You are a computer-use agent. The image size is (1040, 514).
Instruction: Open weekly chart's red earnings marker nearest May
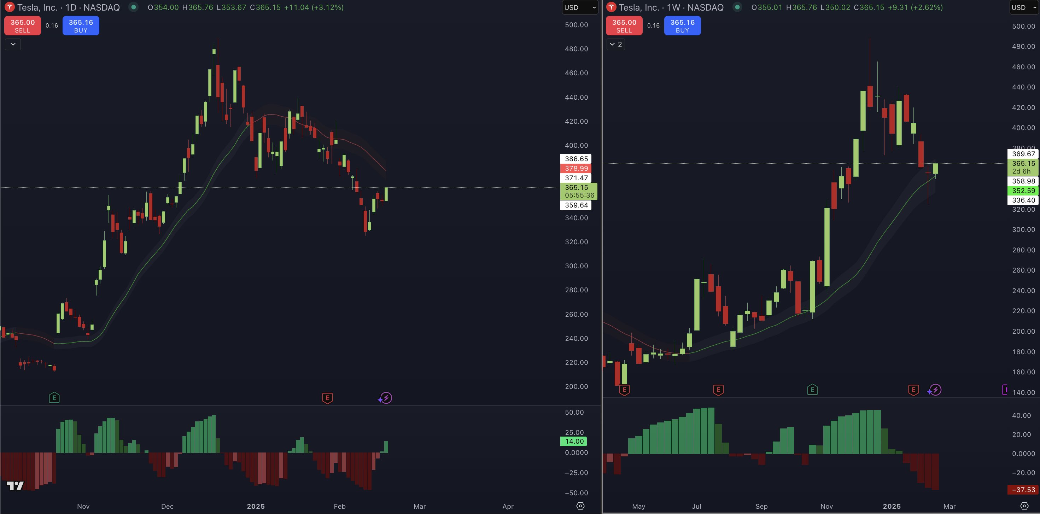(625, 390)
